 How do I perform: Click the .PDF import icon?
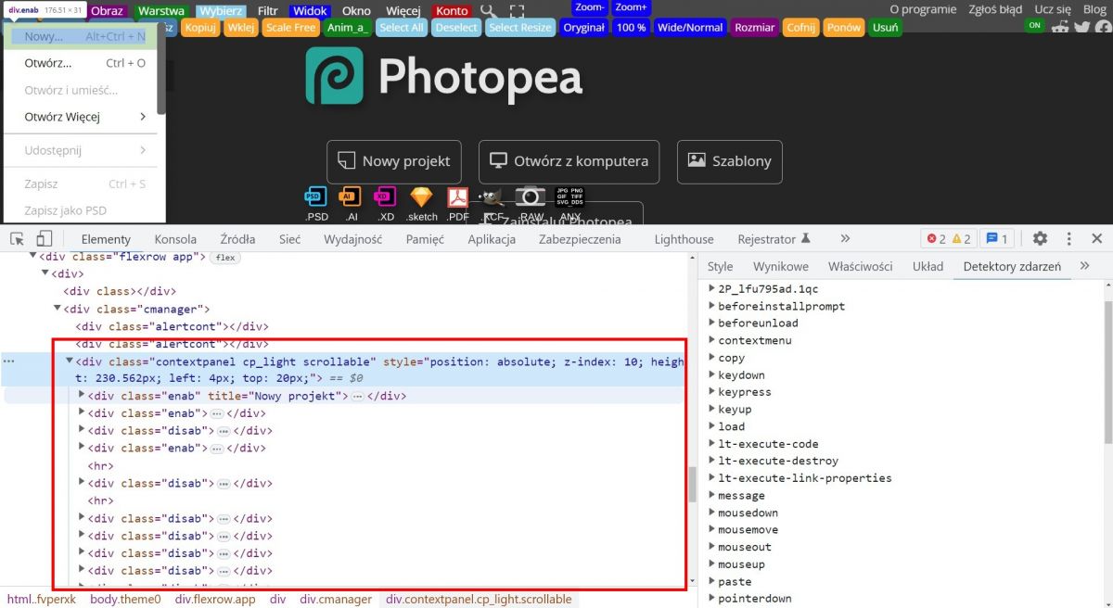point(457,197)
